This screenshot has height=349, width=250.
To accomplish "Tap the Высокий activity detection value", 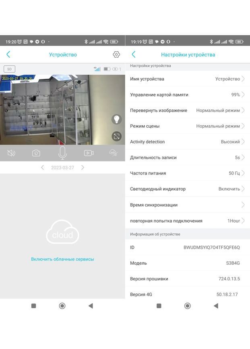I will pos(230,142).
